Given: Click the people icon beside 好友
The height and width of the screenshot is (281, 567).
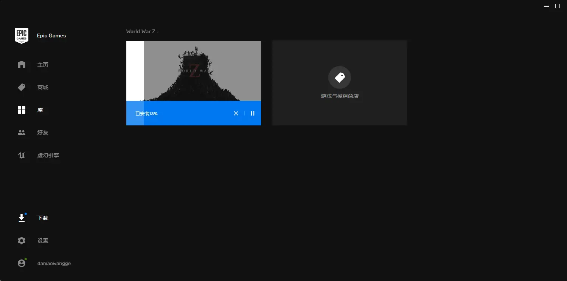Looking at the screenshot, I should (x=22, y=133).
